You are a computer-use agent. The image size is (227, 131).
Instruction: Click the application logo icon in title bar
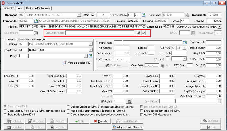pyautogui.click(x=3, y=3)
